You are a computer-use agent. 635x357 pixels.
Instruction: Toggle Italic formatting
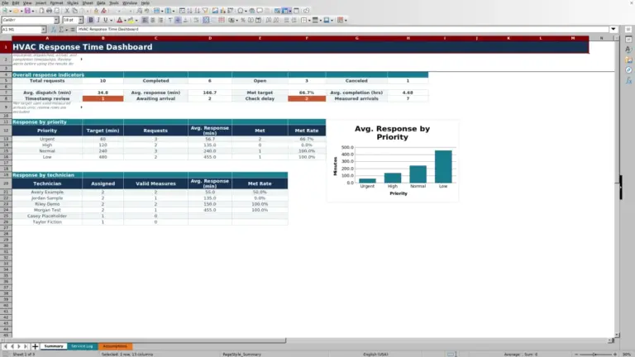coord(98,20)
